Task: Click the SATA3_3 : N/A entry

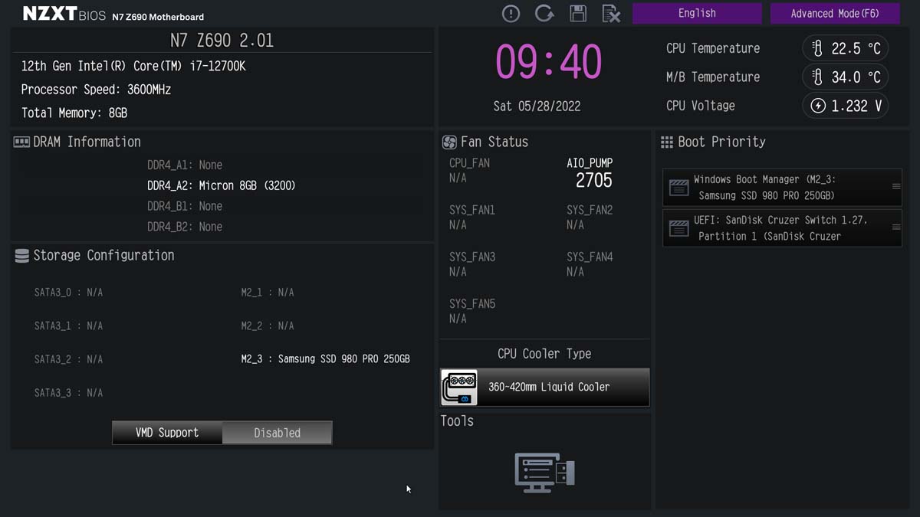Action: tap(68, 393)
